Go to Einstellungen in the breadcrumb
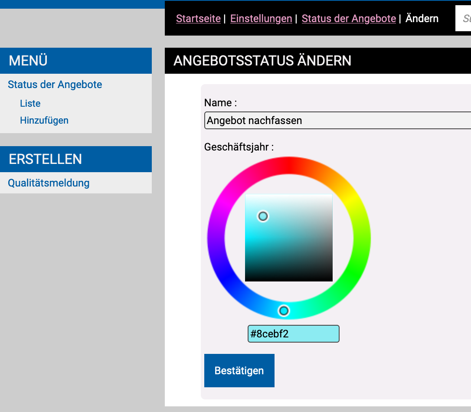This screenshot has width=471, height=412. (x=261, y=19)
